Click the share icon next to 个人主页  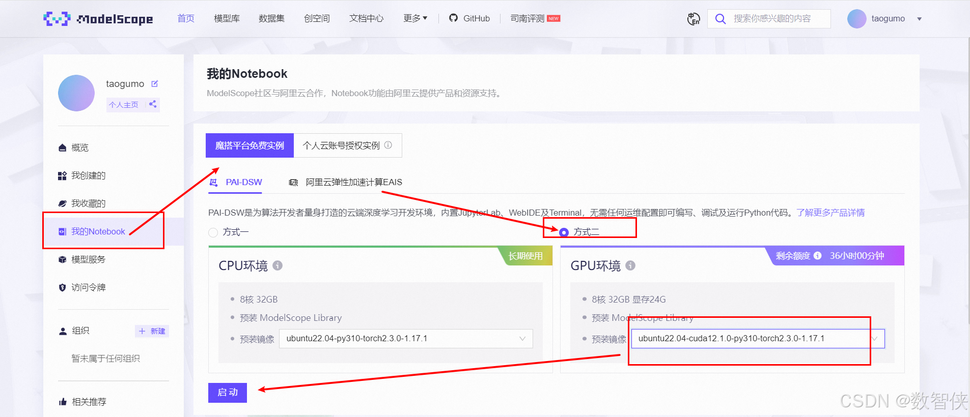(153, 104)
